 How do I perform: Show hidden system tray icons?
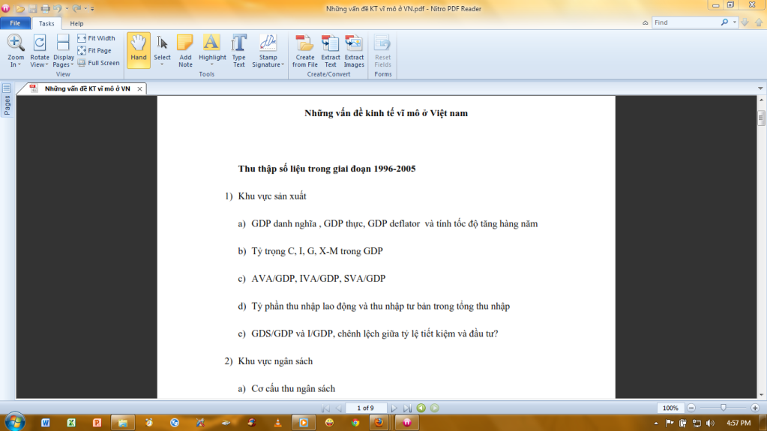pyautogui.click(x=656, y=424)
